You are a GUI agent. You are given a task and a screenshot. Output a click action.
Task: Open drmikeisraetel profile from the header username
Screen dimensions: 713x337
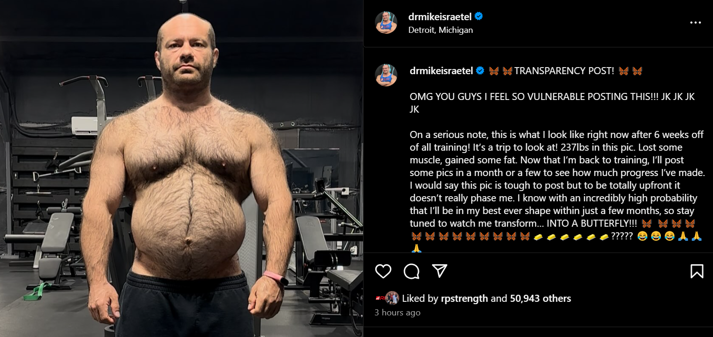[x=440, y=16]
